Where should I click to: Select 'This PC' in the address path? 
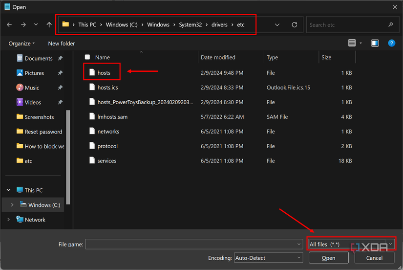(x=87, y=25)
